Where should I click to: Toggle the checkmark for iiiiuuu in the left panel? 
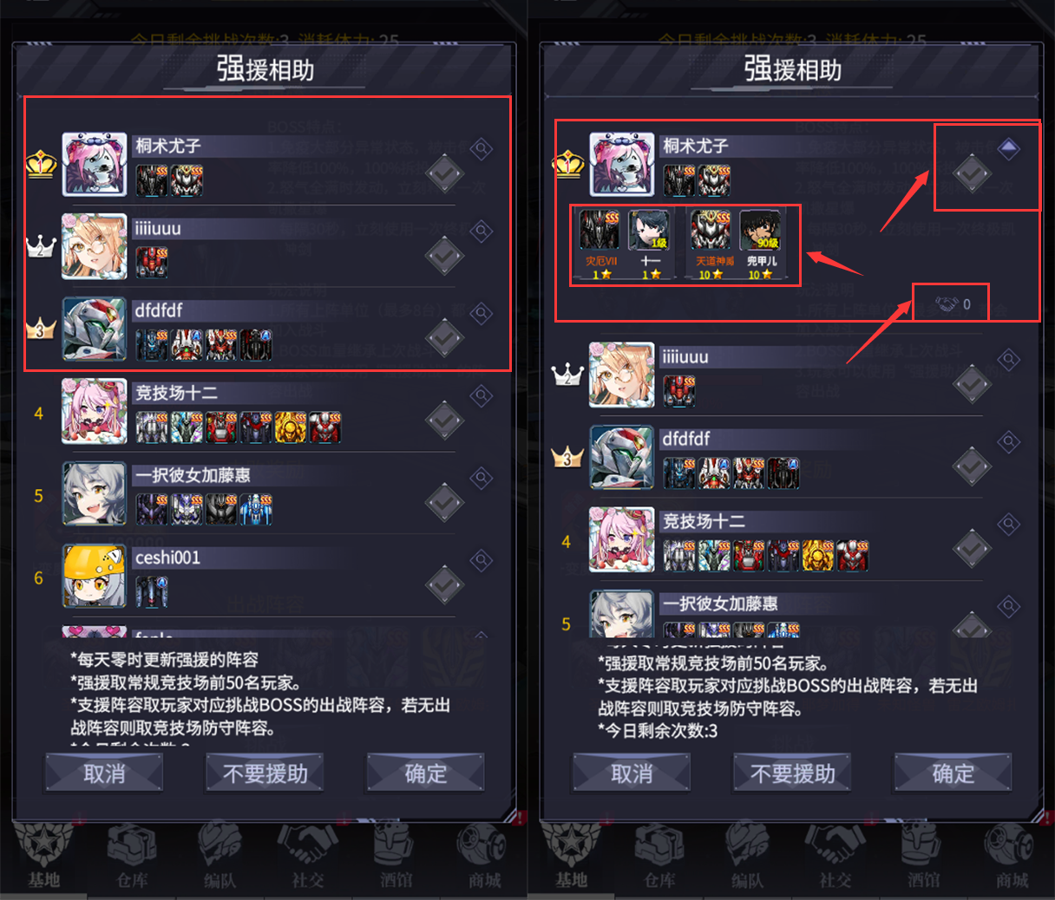point(444,256)
